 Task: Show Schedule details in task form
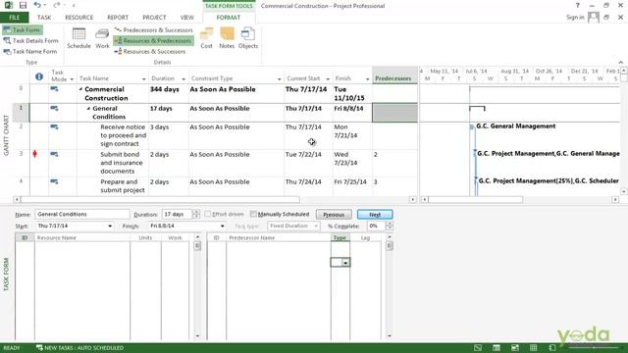78,38
